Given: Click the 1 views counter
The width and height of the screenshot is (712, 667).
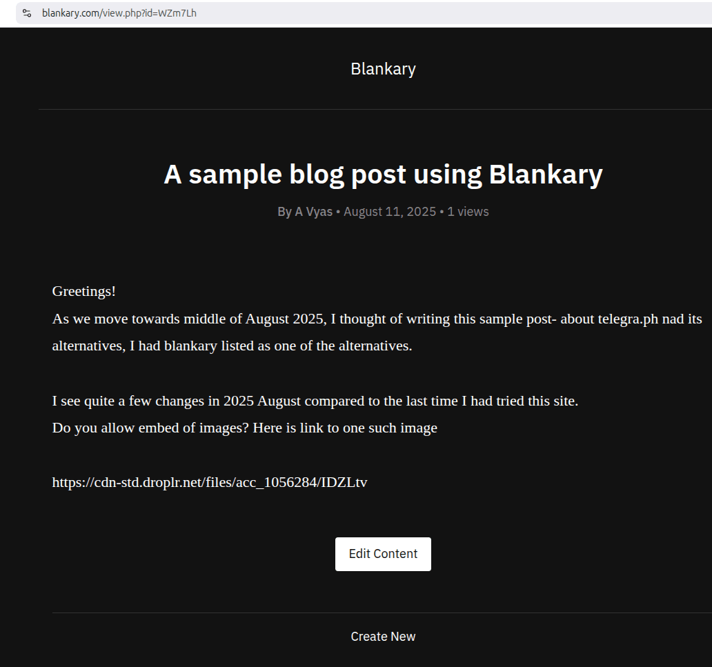Looking at the screenshot, I should point(468,212).
